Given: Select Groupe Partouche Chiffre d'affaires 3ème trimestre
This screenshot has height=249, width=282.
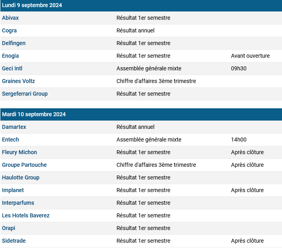Looking at the screenshot, I should click(x=156, y=165).
